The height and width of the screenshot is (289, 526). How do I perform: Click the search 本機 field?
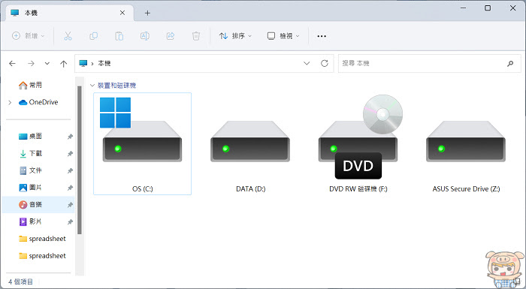(x=430, y=63)
